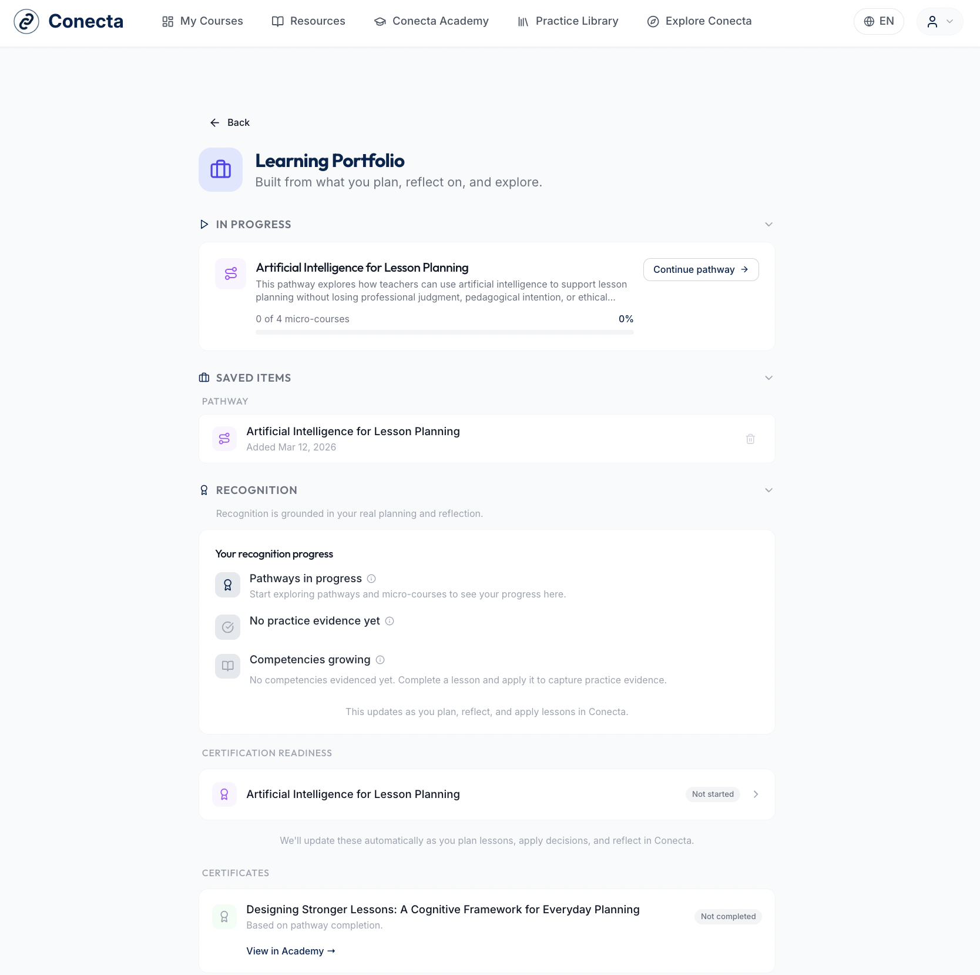
Task: Collapse the In Progress section
Action: (x=768, y=224)
